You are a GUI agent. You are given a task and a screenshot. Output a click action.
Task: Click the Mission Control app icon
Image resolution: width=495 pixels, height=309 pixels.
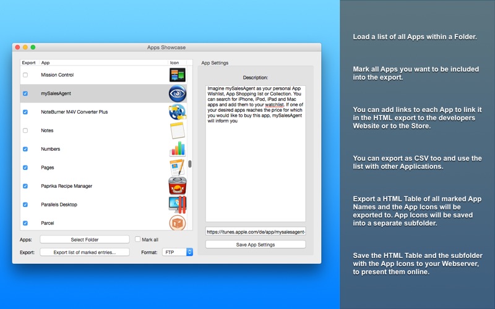point(178,75)
